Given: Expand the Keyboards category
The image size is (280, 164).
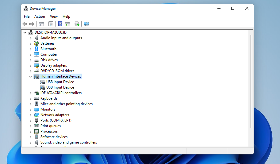Looking at the screenshot, I should [x=30, y=98].
